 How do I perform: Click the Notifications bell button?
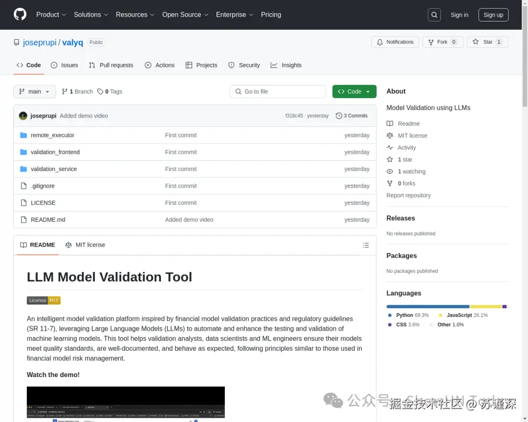tap(395, 42)
